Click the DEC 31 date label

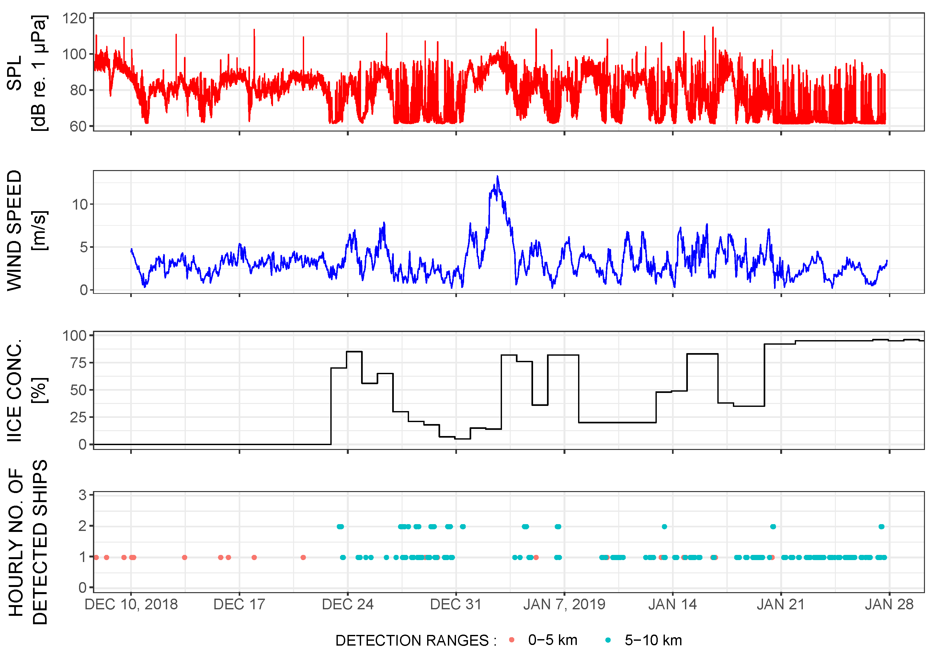[x=456, y=604]
